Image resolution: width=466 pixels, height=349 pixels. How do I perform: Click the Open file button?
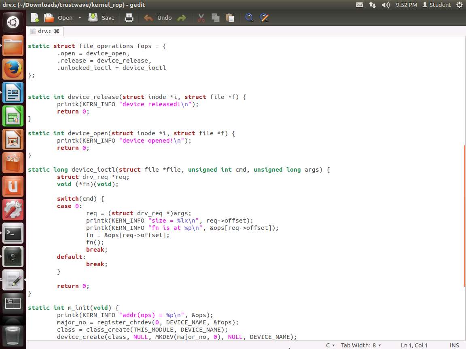coord(59,18)
